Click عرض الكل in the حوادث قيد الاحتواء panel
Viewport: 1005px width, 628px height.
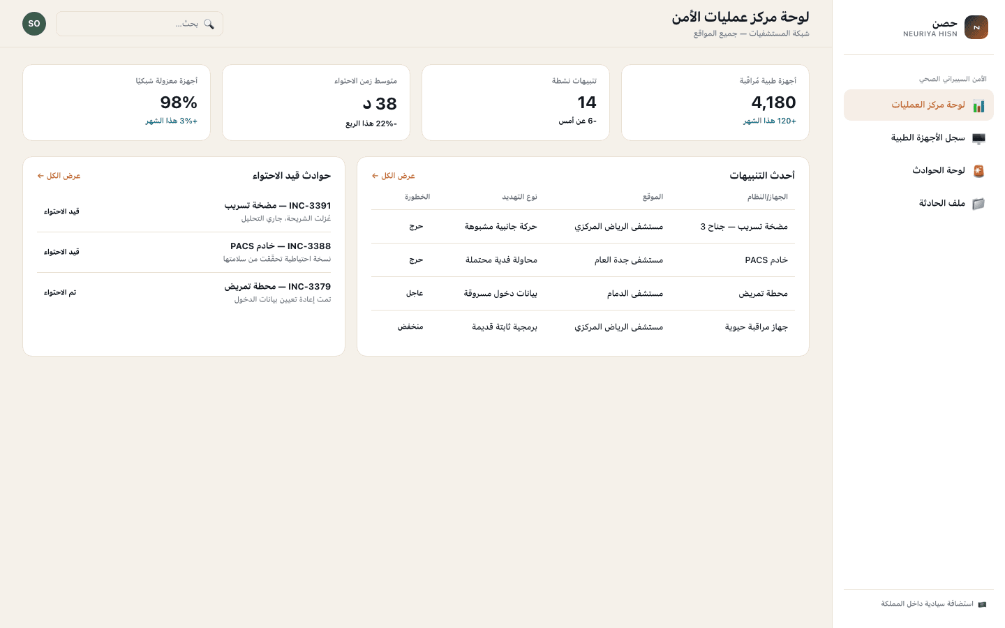[x=59, y=176]
